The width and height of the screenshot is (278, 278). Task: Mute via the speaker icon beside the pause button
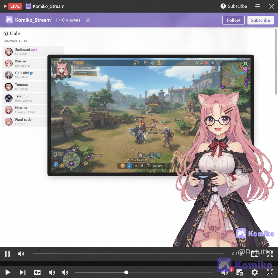[x=21, y=254]
